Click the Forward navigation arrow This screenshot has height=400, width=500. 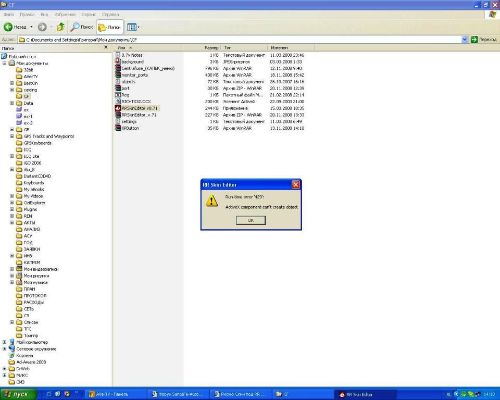click(x=42, y=27)
